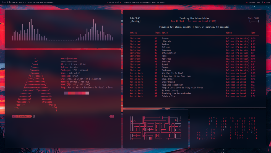Viewport: 271px width, 153px height.
Task: Select the track Devour
Action: coord(192,67)
